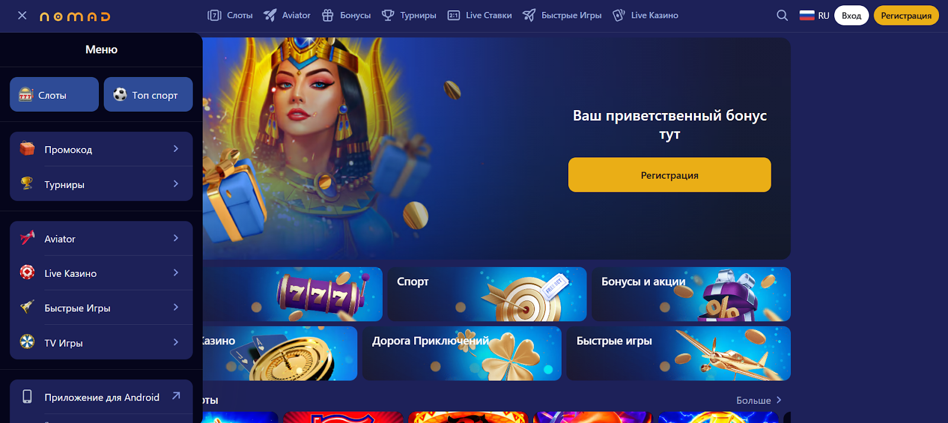Select Live Ставки in top navigation

point(480,15)
